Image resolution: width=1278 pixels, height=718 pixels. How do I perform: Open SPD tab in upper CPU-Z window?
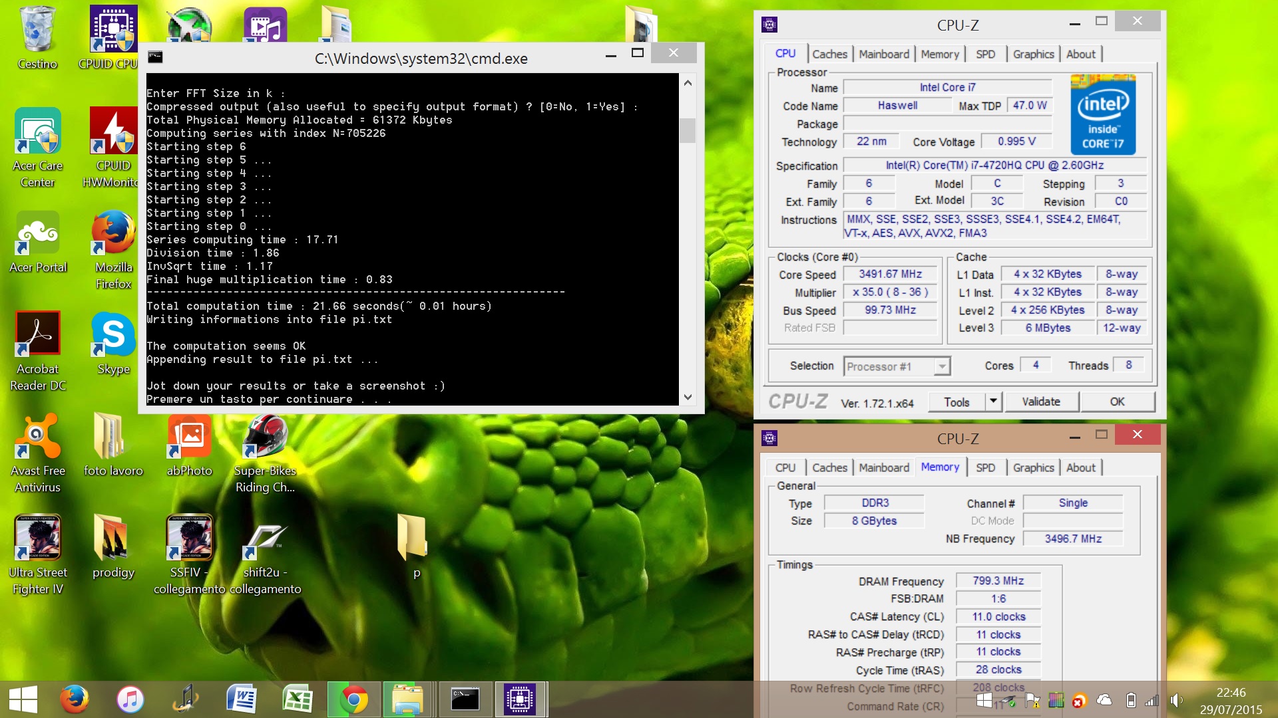tap(985, 55)
